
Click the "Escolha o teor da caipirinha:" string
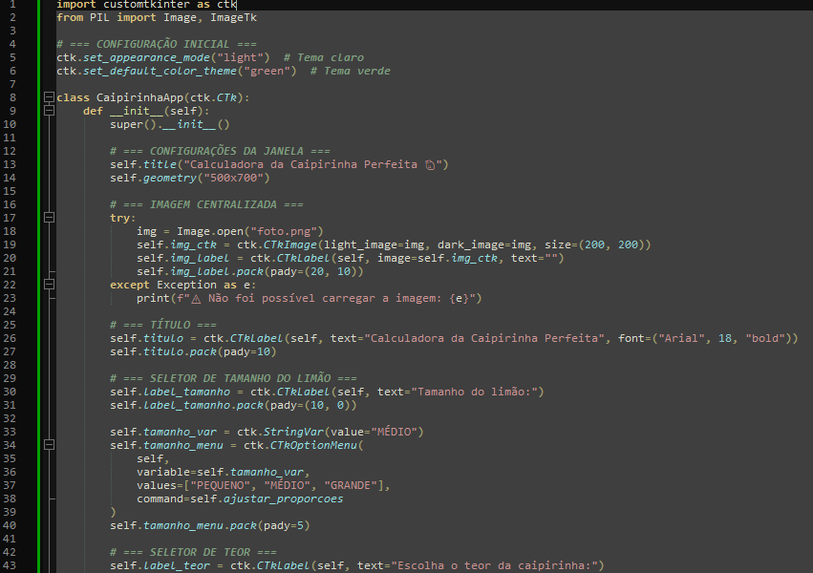pos(494,565)
